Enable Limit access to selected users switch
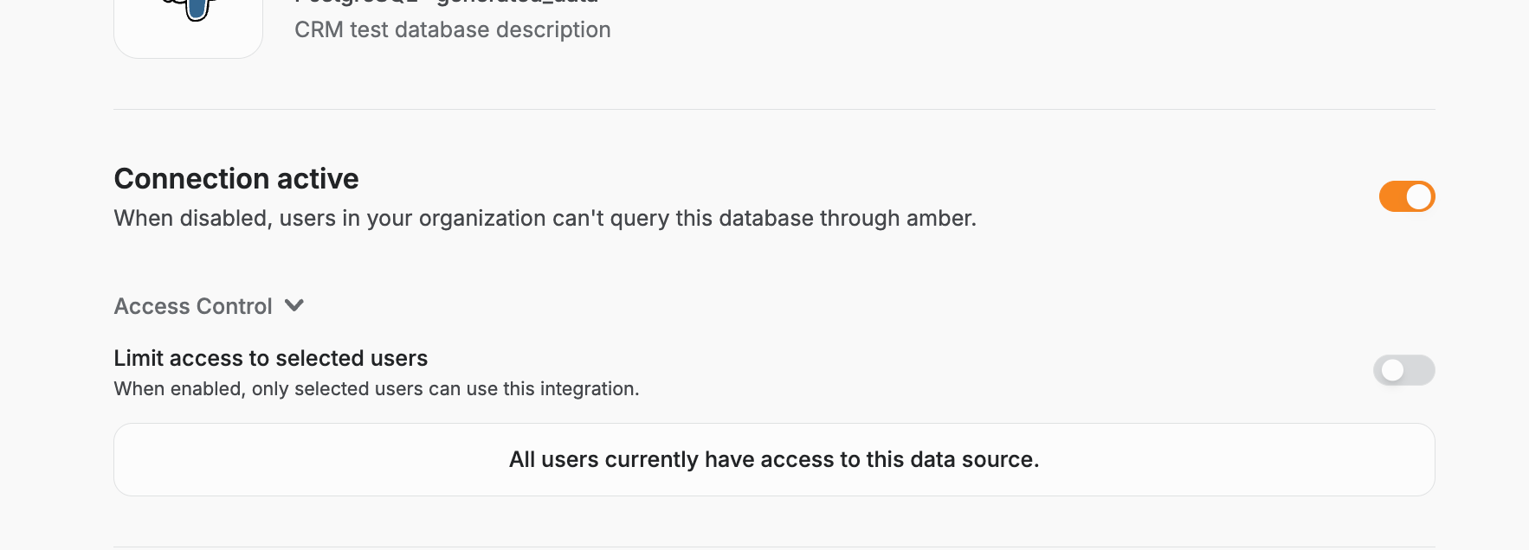Viewport: 1529px width, 550px height. click(1403, 370)
